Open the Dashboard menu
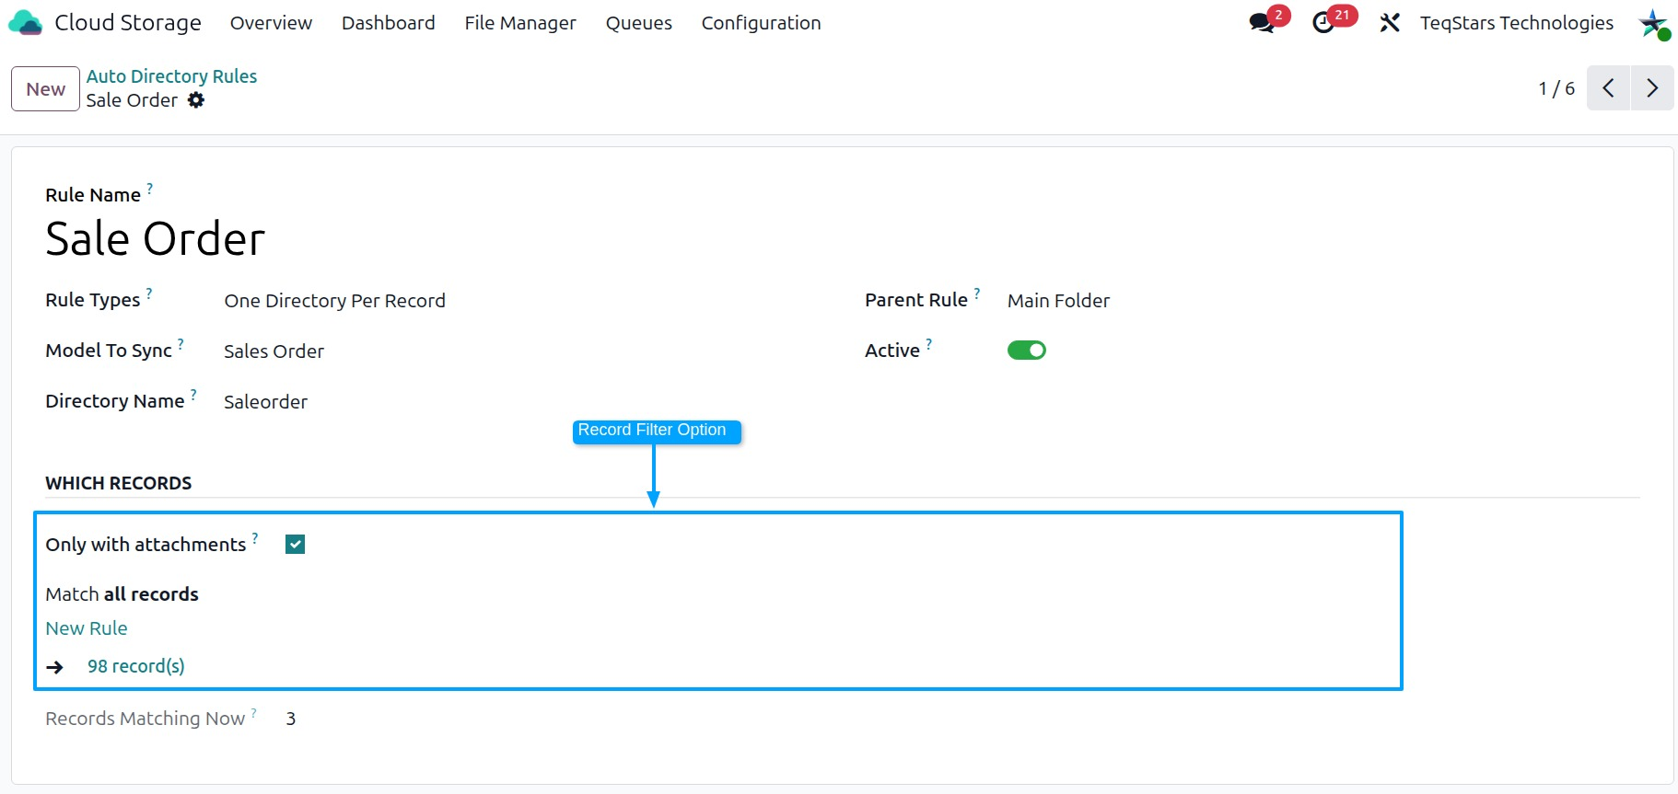This screenshot has height=794, width=1678. [x=389, y=23]
